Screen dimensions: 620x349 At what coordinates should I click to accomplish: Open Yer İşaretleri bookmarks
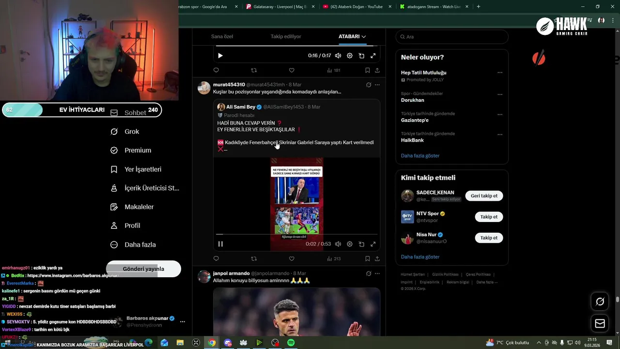point(136,169)
